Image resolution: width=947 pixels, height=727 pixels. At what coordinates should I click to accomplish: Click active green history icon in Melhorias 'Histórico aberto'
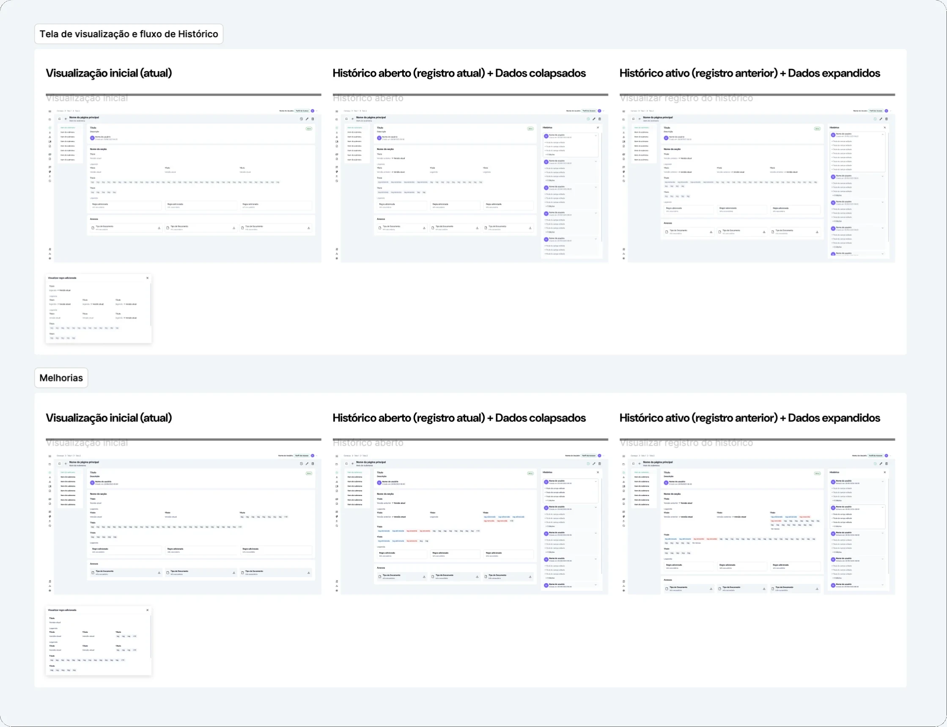pos(588,463)
